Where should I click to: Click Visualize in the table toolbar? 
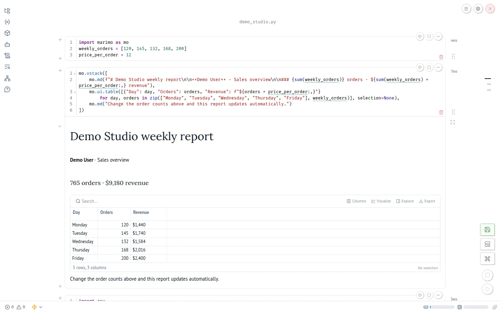coord(381,201)
